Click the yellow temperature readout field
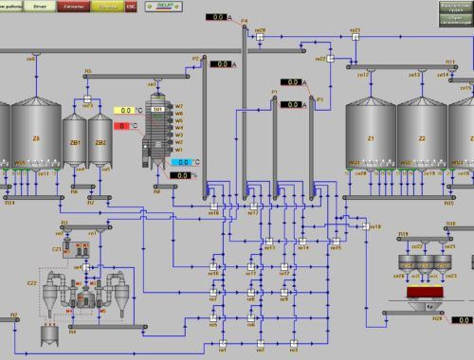The image size is (474, 360). (x=124, y=110)
